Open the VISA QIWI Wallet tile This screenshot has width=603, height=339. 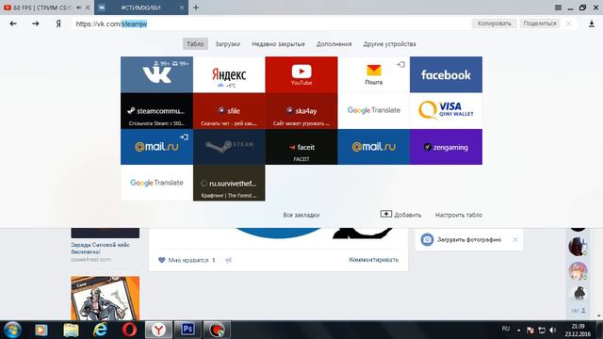click(446, 111)
